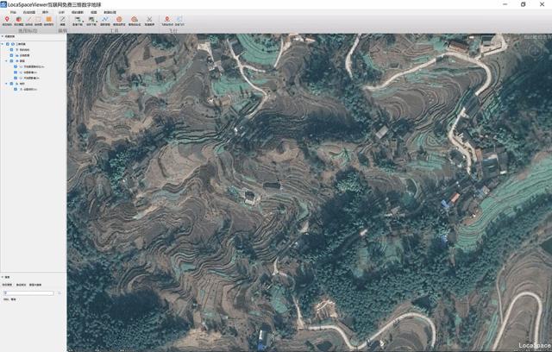Switch to the 分析 ribbon tab
552x352 pixels.
coord(63,12)
